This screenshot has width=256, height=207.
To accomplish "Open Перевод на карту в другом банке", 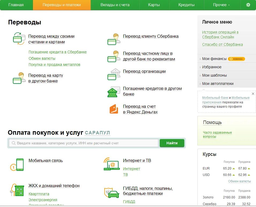I will (x=45, y=78).
